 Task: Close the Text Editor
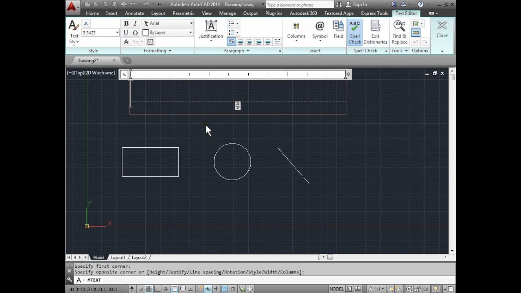coord(442,29)
